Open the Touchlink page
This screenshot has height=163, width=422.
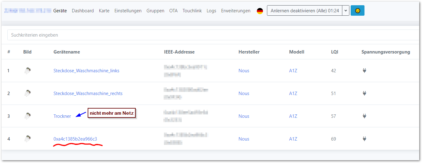(192, 11)
